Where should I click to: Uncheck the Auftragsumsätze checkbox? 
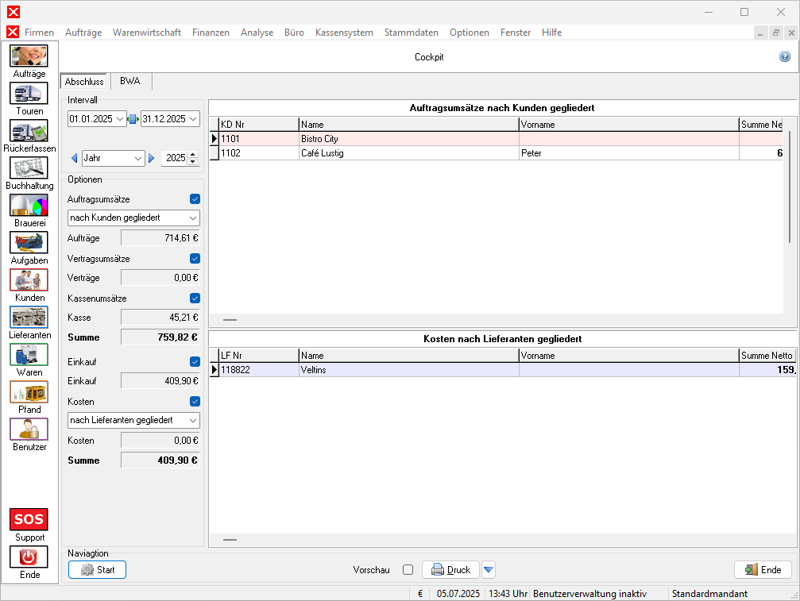[x=195, y=199]
